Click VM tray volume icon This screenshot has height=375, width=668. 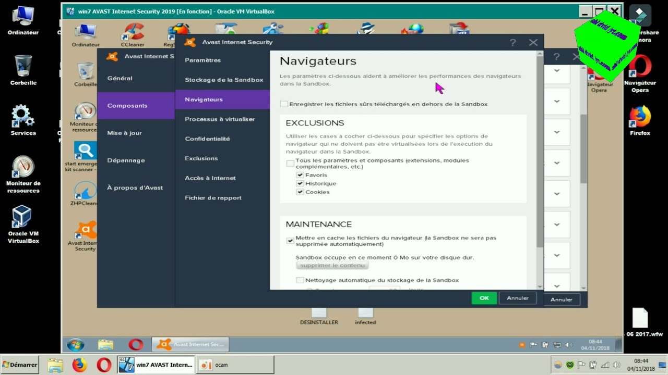click(x=569, y=345)
